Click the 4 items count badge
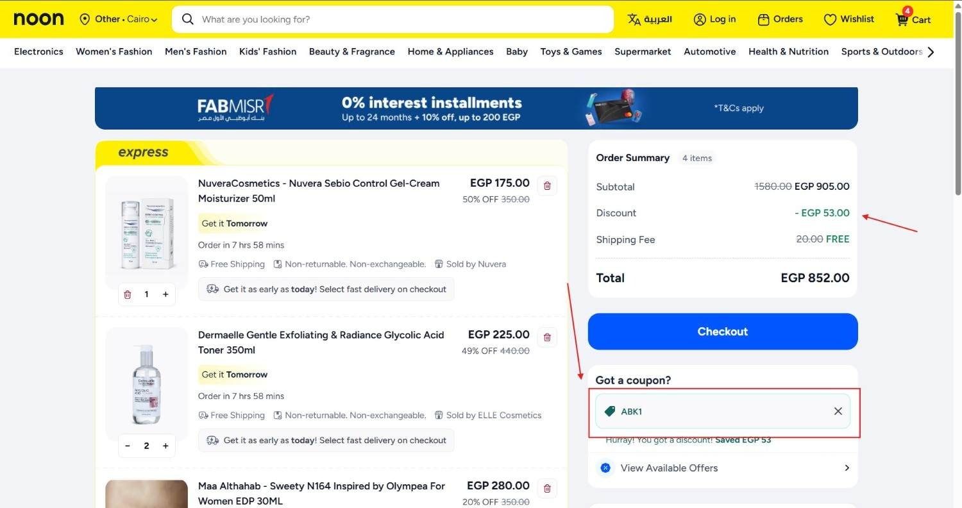The width and height of the screenshot is (962, 508). tap(697, 158)
